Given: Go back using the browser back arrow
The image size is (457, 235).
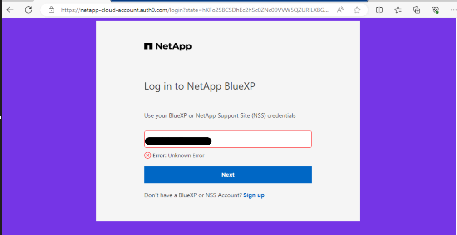Looking at the screenshot, I should (x=10, y=10).
